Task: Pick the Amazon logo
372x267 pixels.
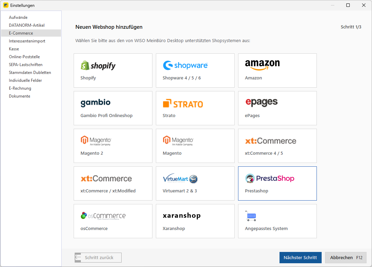Action: 262,65
